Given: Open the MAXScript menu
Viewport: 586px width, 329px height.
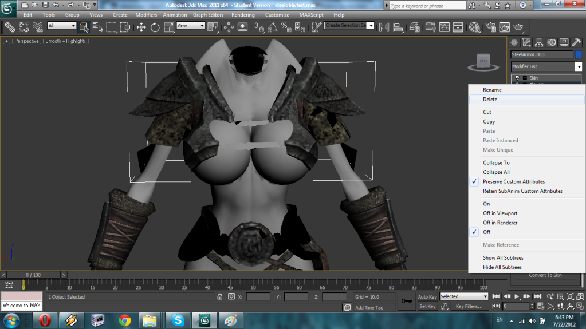Looking at the screenshot, I should [311, 15].
